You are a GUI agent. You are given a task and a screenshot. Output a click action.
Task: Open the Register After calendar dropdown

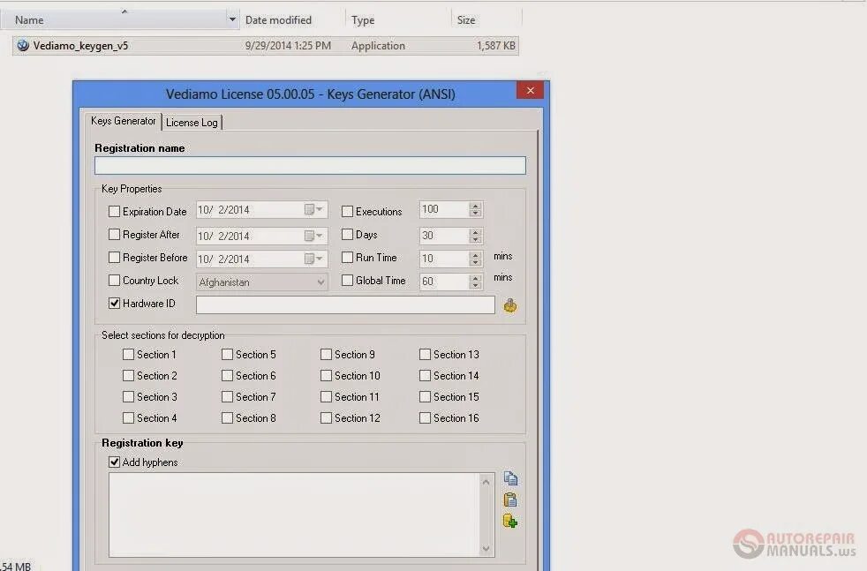[314, 236]
